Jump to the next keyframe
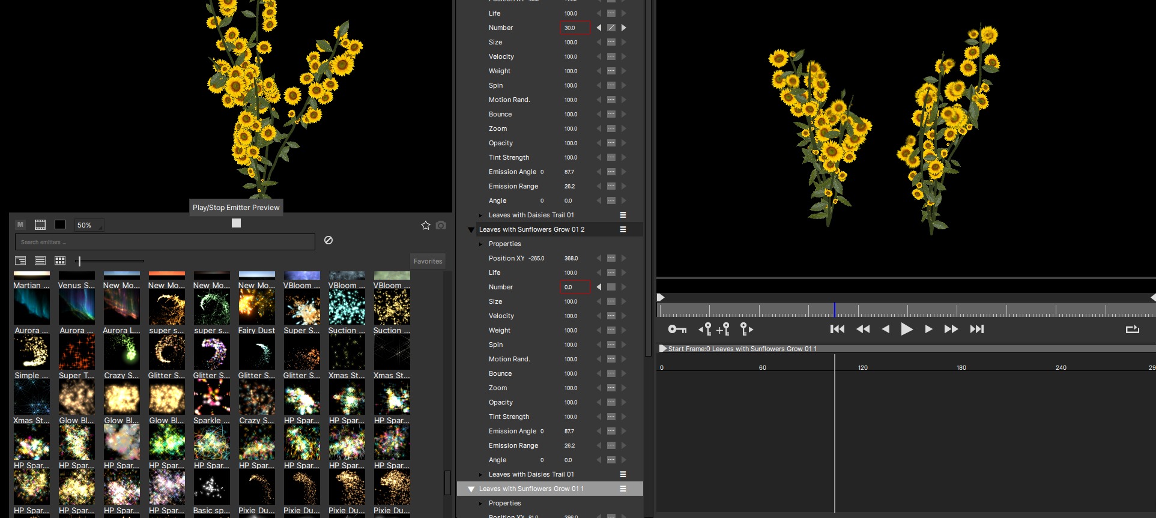The height and width of the screenshot is (518, 1156). click(x=746, y=329)
